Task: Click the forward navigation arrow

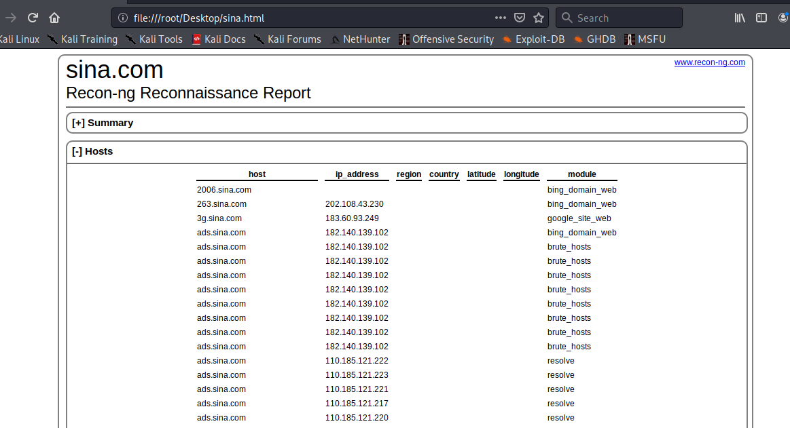Action: (x=11, y=18)
